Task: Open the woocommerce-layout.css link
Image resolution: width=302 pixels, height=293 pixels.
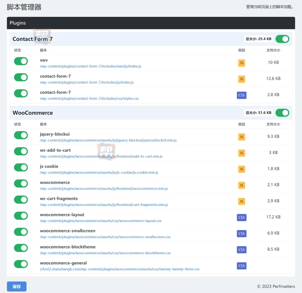Action: [x=101, y=221]
